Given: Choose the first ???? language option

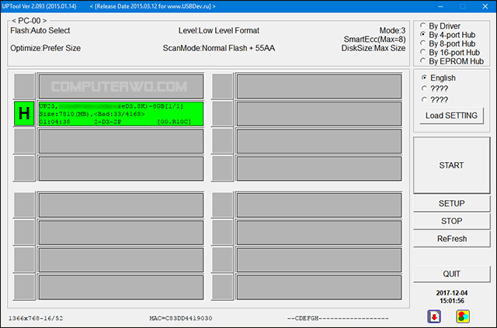Looking at the screenshot, I should [435, 88].
